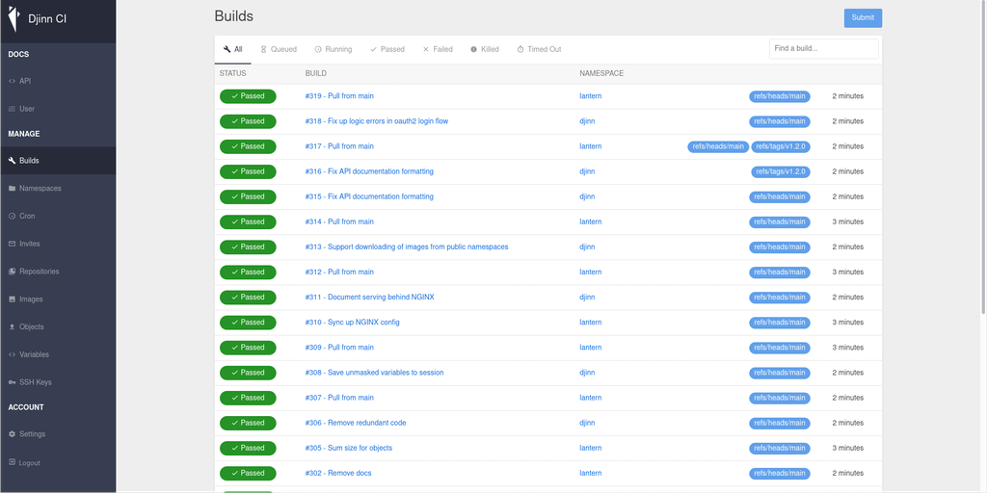Open SSH Keys key icon in sidebar
Screen dimensions: 987x493
(12, 382)
